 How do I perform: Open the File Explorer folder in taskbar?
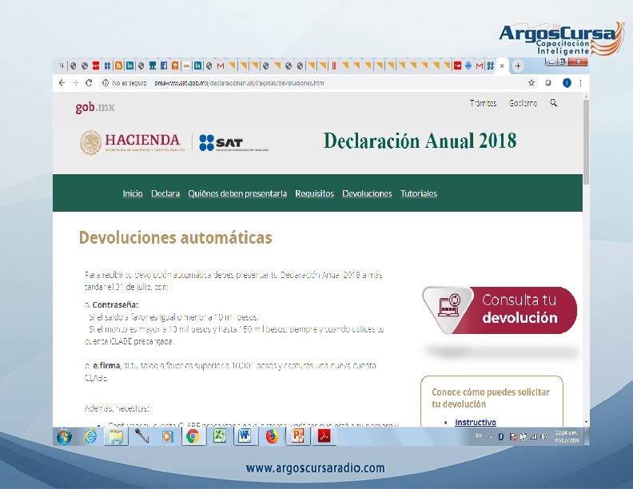pos(116,436)
